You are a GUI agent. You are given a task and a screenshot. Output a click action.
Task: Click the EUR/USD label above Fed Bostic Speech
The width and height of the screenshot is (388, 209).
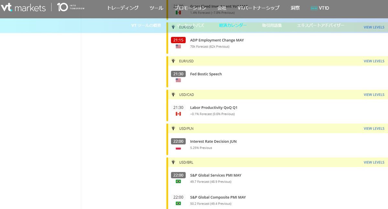pyautogui.click(x=186, y=61)
